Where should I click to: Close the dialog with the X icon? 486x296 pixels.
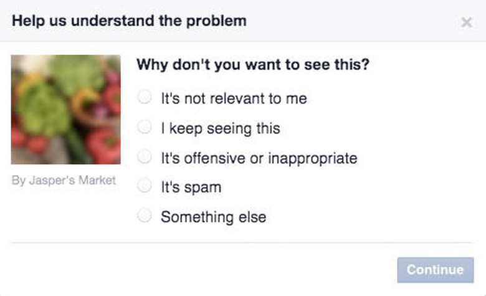point(467,22)
